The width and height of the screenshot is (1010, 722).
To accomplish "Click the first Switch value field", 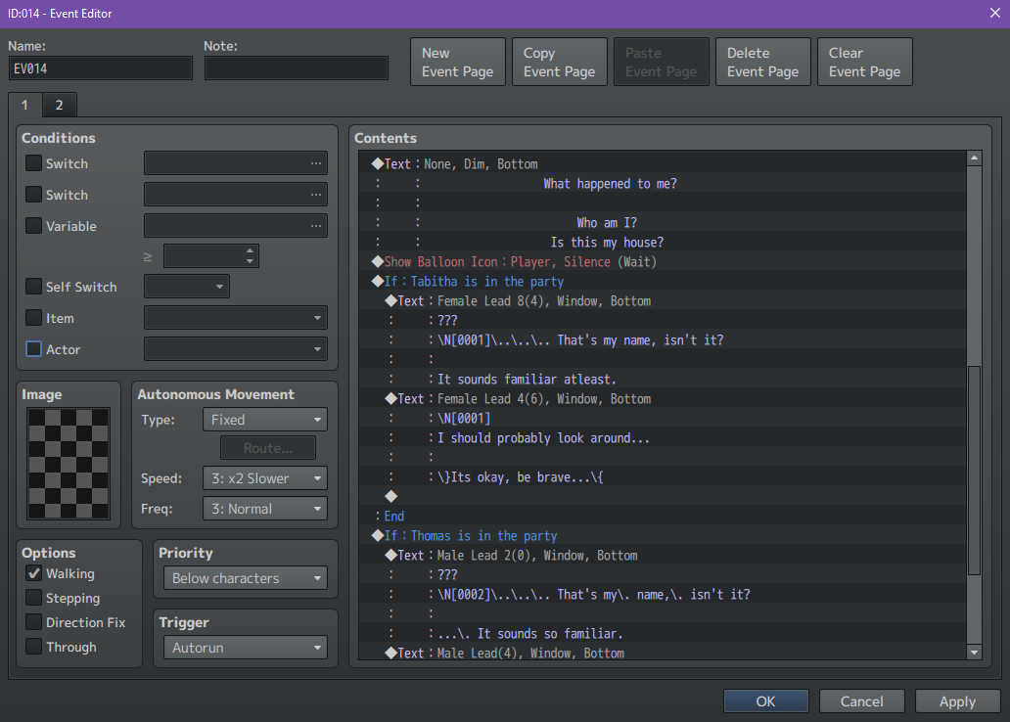I will (x=236, y=163).
